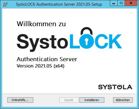Open the Onlinehilfe help
Viewport: 139px width, 109px height.
click(x=20, y=100)
